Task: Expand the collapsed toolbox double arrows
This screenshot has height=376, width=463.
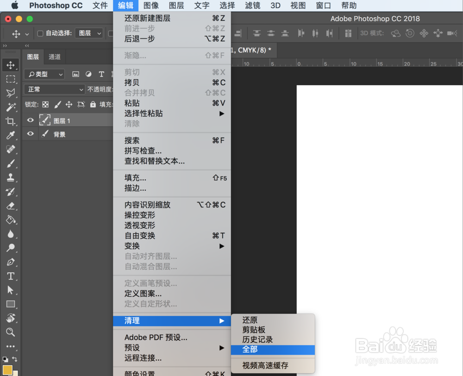Action: click(5, 46)
